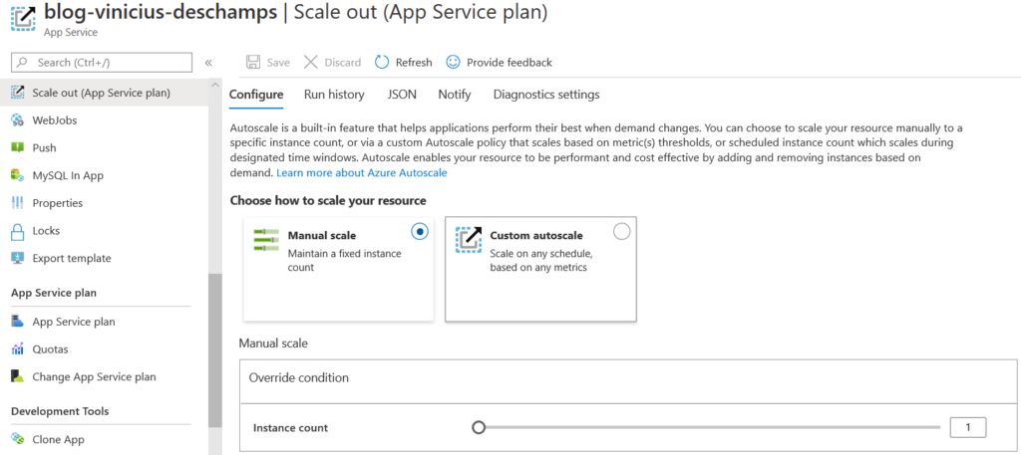Open the JSON tab
The height and width of the screenshot is (455, 1021).
click(x=402, y=95)
